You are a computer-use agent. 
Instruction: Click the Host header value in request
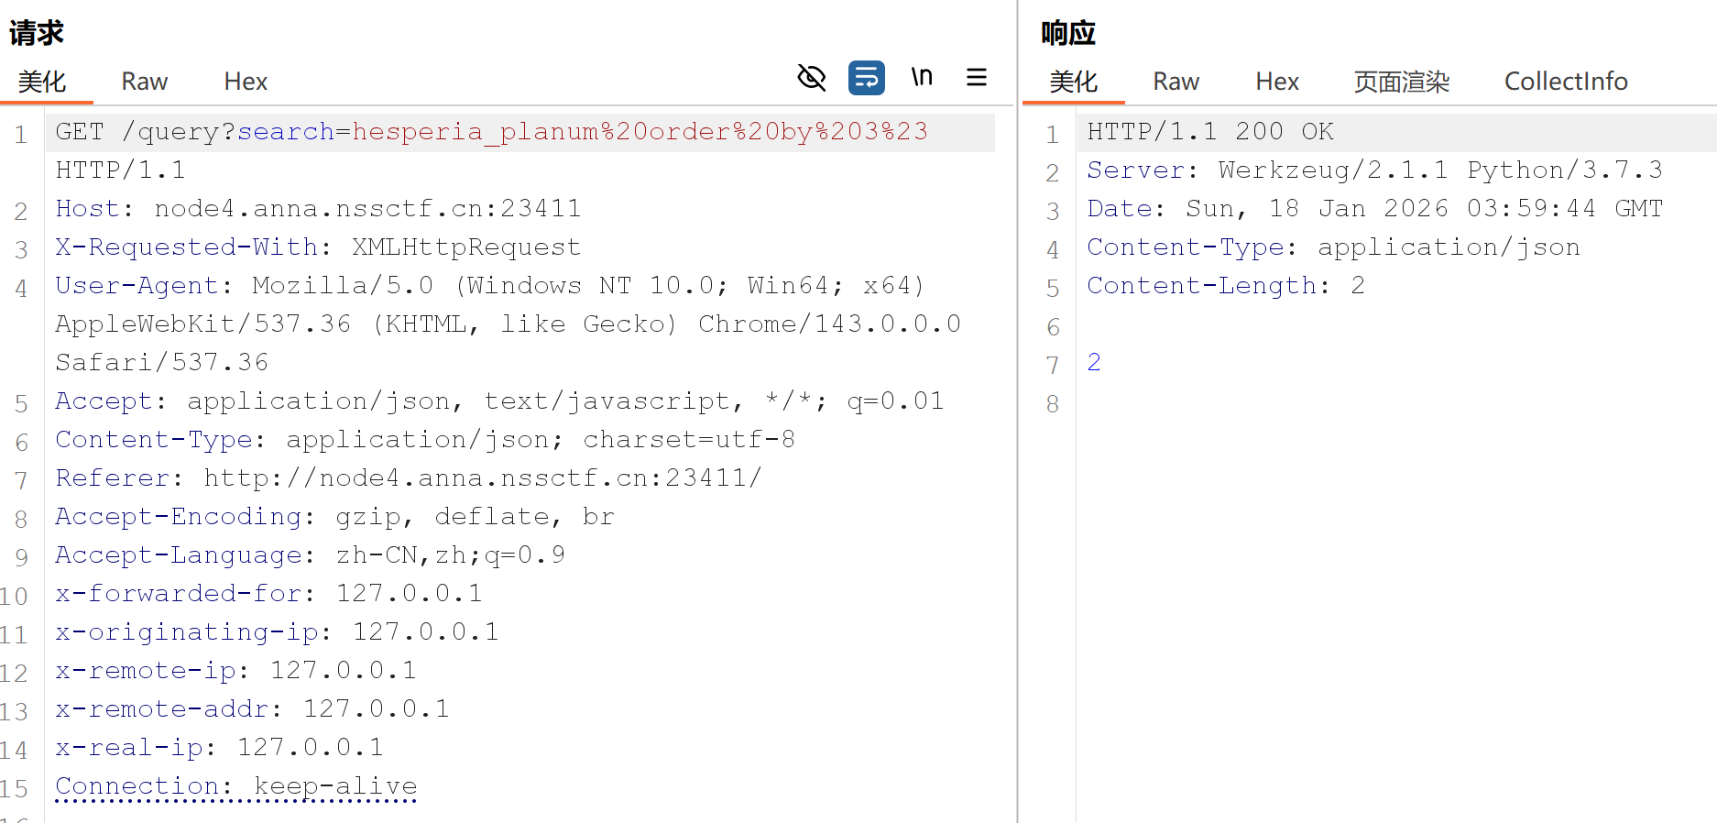click(x=367, y=209)
